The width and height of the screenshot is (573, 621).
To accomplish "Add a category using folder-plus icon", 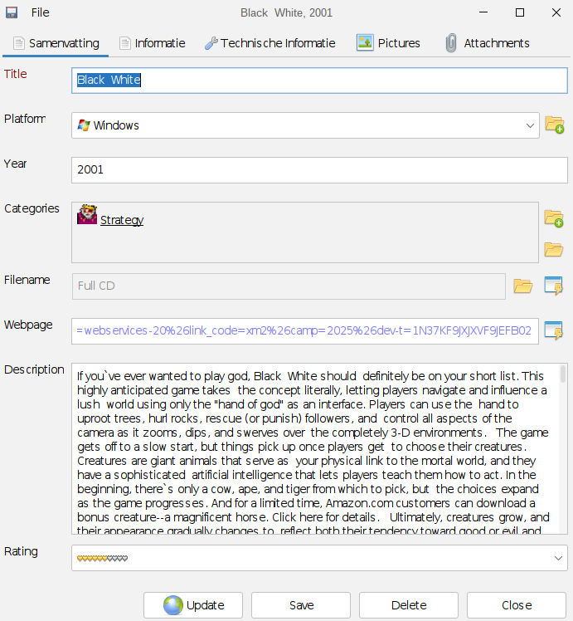I will point(554,218).
